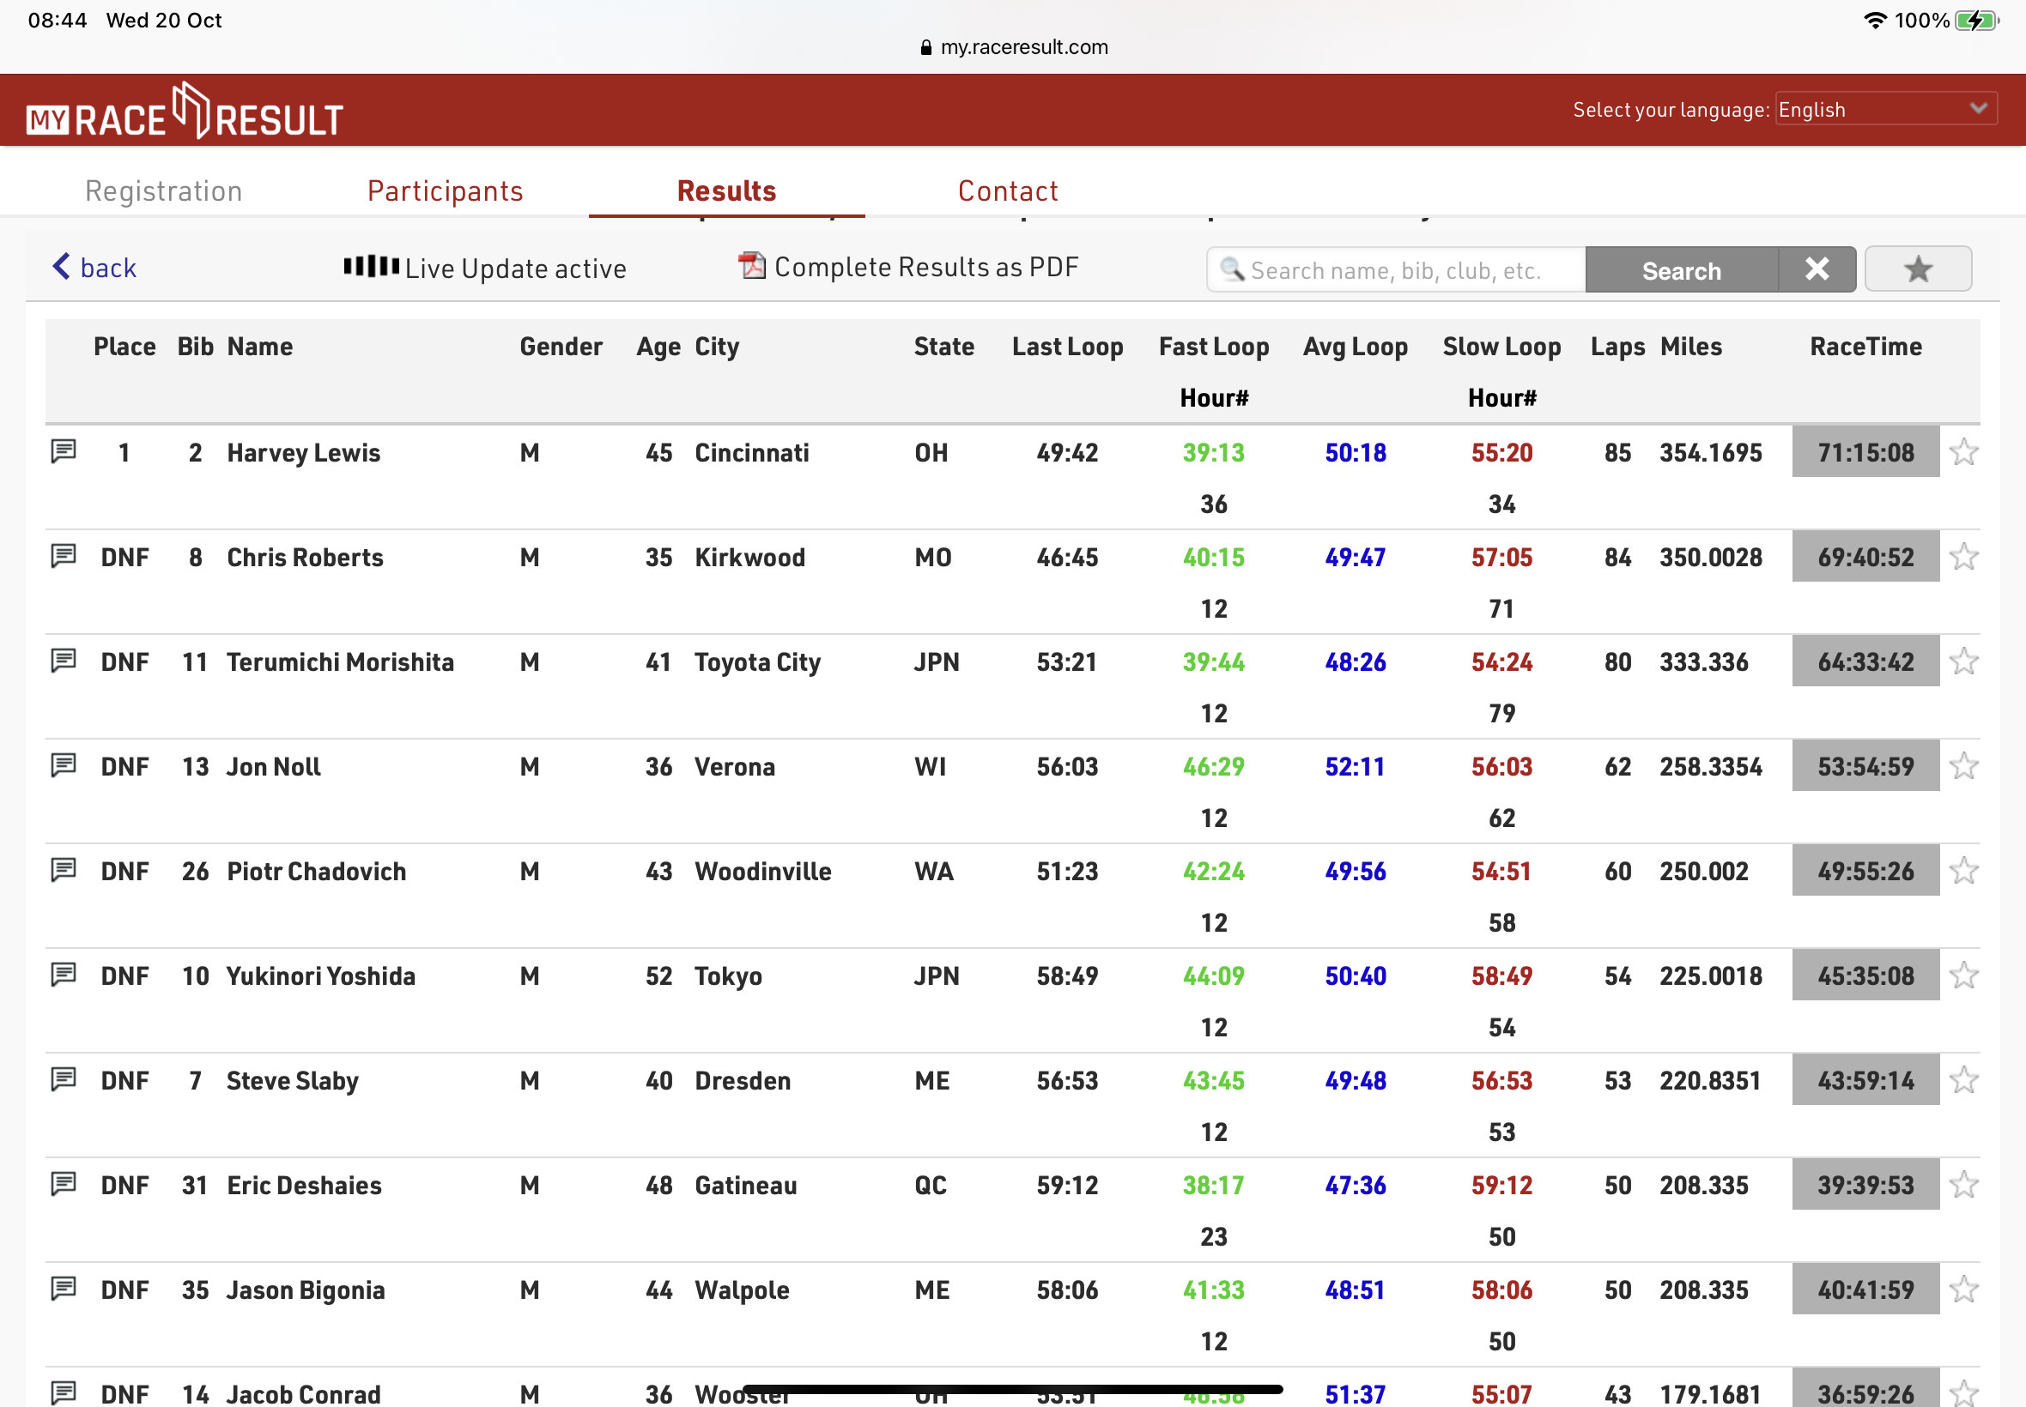This screenshot has width=2026, height=1407.
Task: Favorite Eric Deshaies with the star
Action: (x=1963, y=1185)
